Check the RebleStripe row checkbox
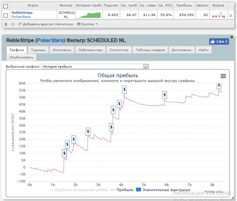The height and width of the screenshot is (201, 237). (5, 15)
